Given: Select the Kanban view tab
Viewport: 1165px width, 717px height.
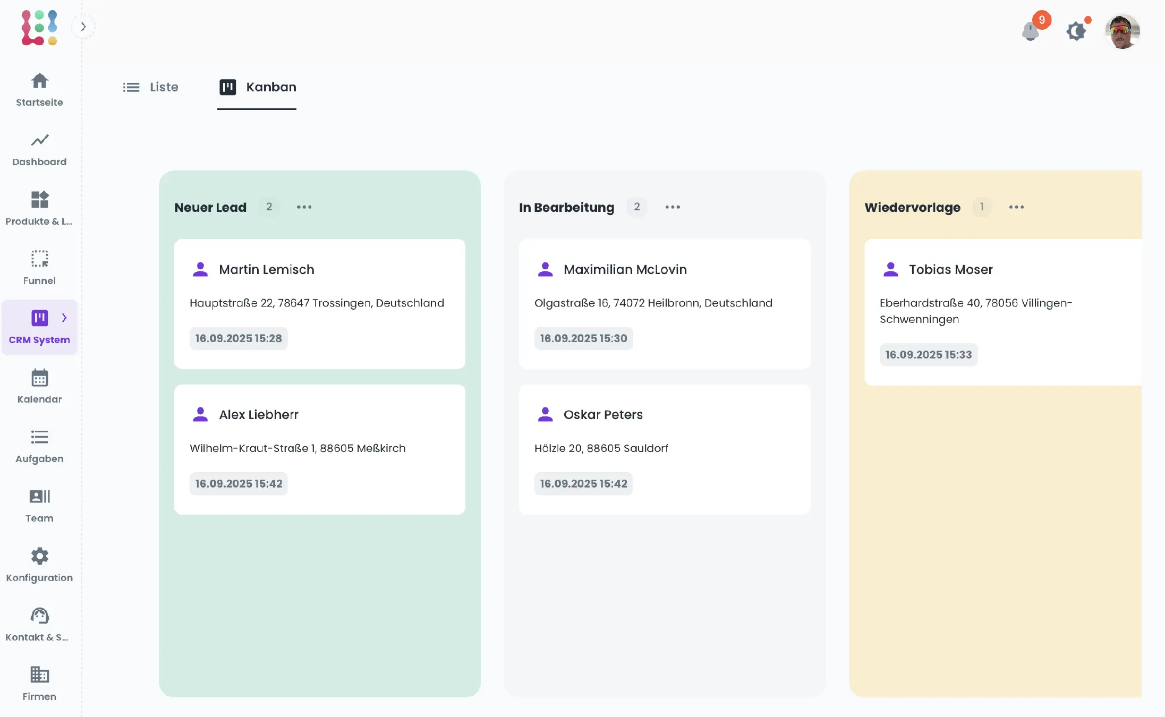Looking at the screenshot, I should coord(257,87).
